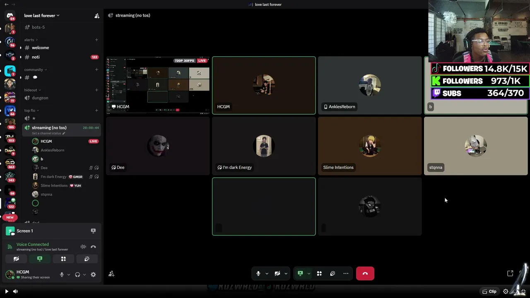Open soundboard from call bar
The image size is (530, 298).
coord(332,274)
